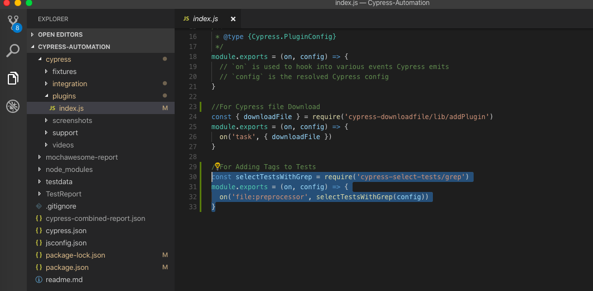Open the Source Control view
Image resolution: width=593 pixels, height=291 pixels.
pyautogui.click(x=13, y=23)
